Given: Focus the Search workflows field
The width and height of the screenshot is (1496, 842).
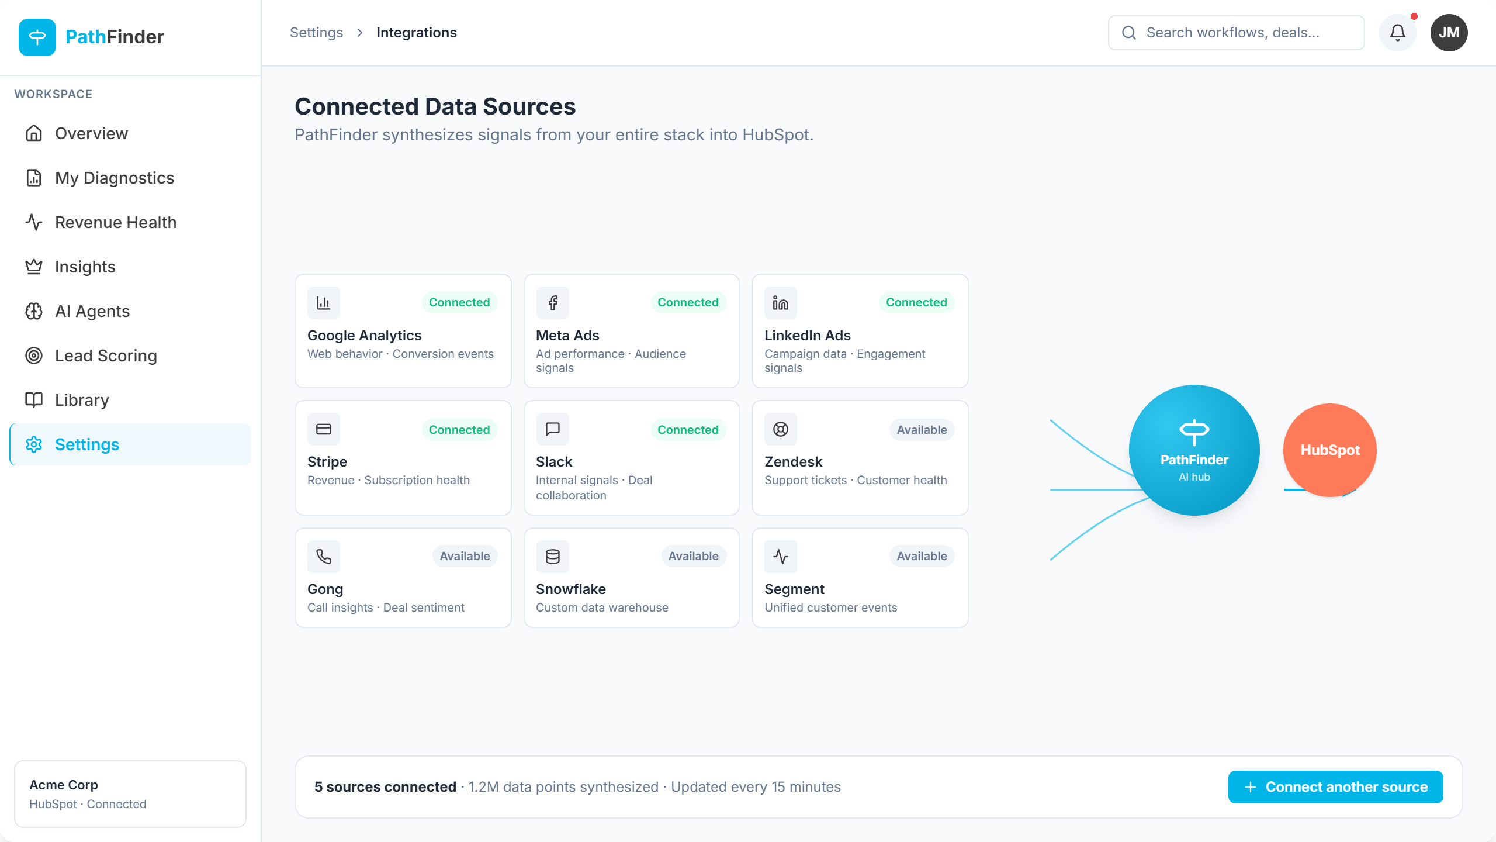Looking at the screenshot, I should pyautogui.click(x=1236, y=33).
